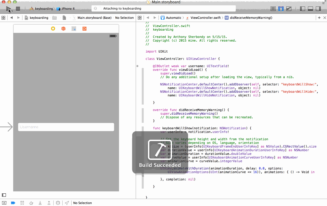
Task: Open the folder segment in storyboard jump bar
Action: point(54,18)
